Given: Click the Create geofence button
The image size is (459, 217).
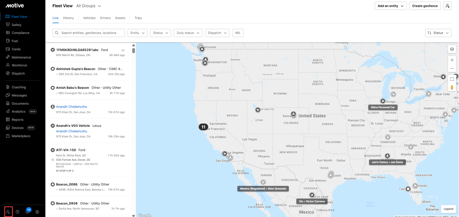Looking at the screenshot, I should pyautogui.click(x=425, y=6).
